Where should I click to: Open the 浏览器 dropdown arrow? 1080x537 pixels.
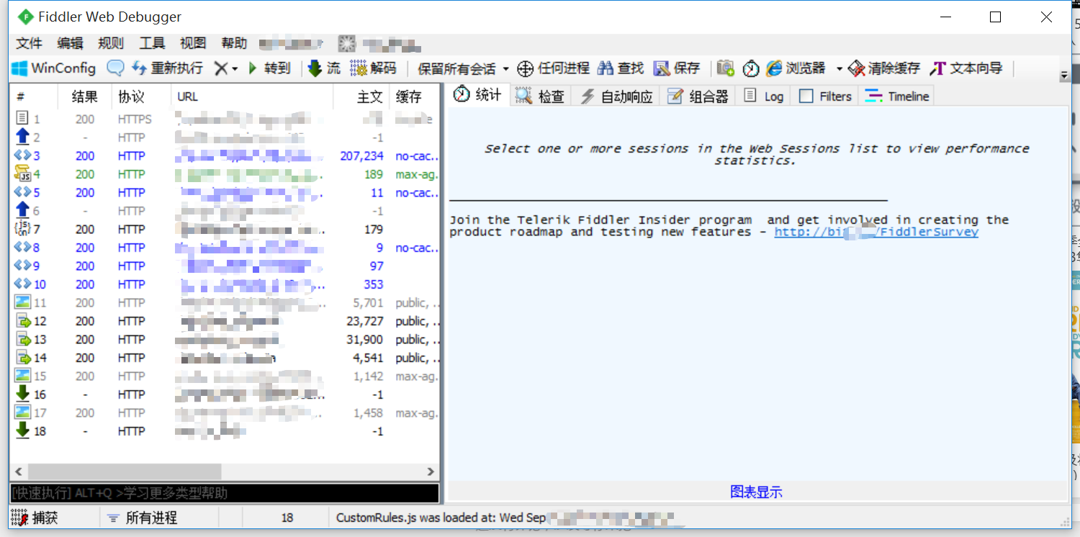(839, 69)
